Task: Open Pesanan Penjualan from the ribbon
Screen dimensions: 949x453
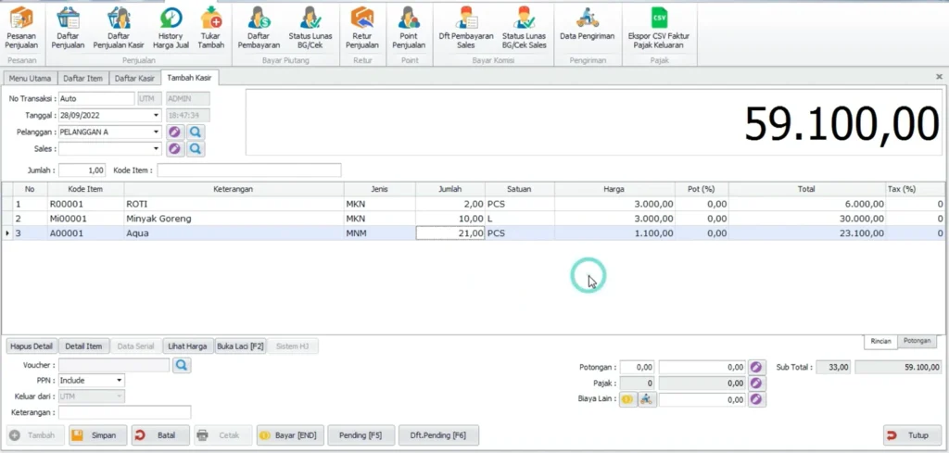Action: click(20, 28)
